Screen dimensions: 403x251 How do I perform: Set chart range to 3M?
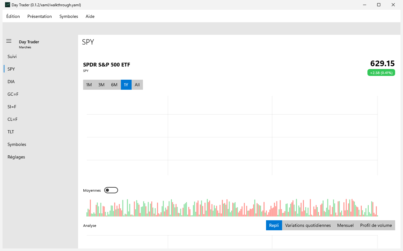pyautogui.click(x=101, y=85)
